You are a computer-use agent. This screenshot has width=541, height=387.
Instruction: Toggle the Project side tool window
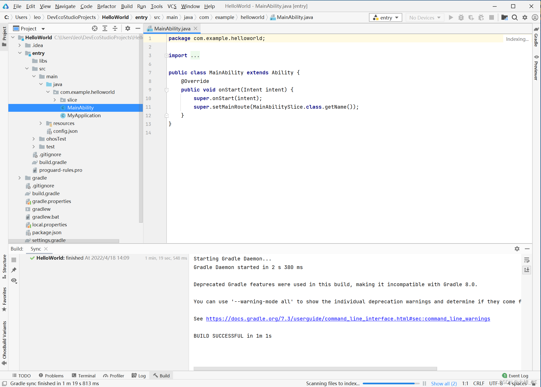(x=4, y=37)
